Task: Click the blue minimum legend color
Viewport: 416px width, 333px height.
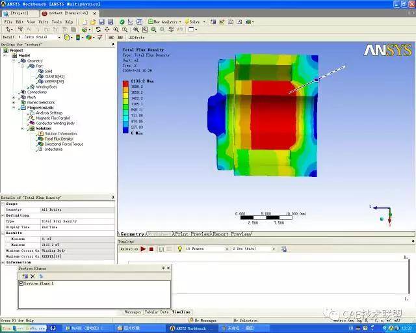Action: click(125, 130)
